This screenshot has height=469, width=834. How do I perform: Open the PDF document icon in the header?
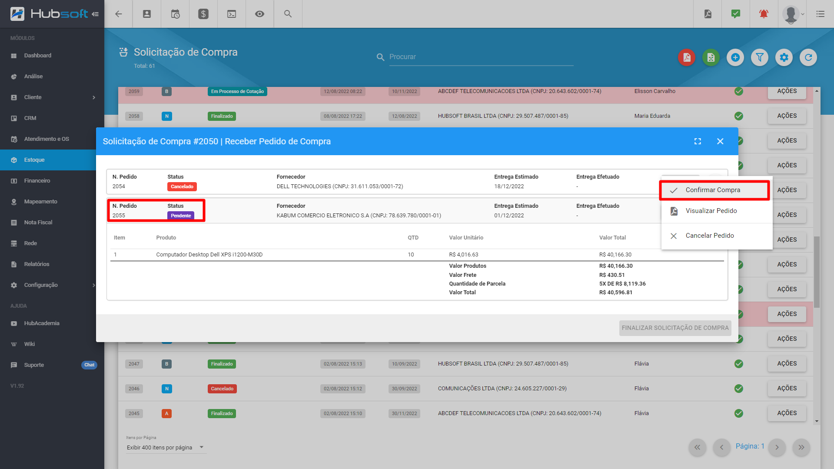(708, 14)
